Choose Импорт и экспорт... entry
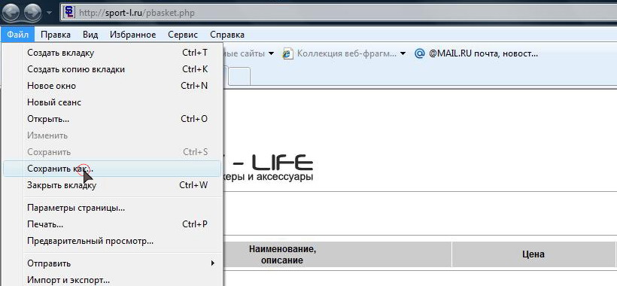 (x=112, y=280)
